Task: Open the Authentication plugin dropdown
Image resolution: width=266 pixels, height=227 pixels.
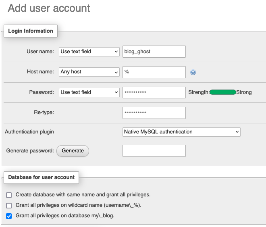Action: click(x=181, y=132)
